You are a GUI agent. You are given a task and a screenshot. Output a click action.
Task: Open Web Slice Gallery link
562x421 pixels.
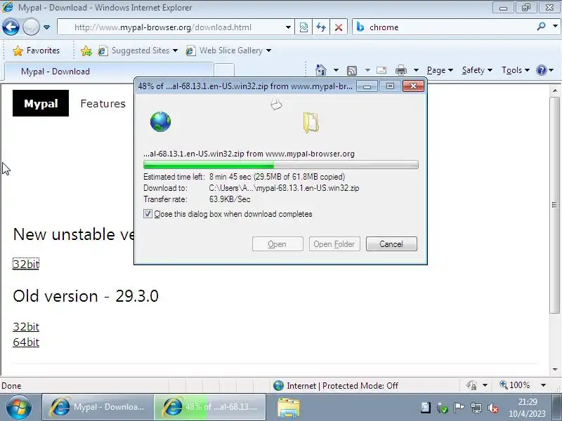(x=228, y=51)
